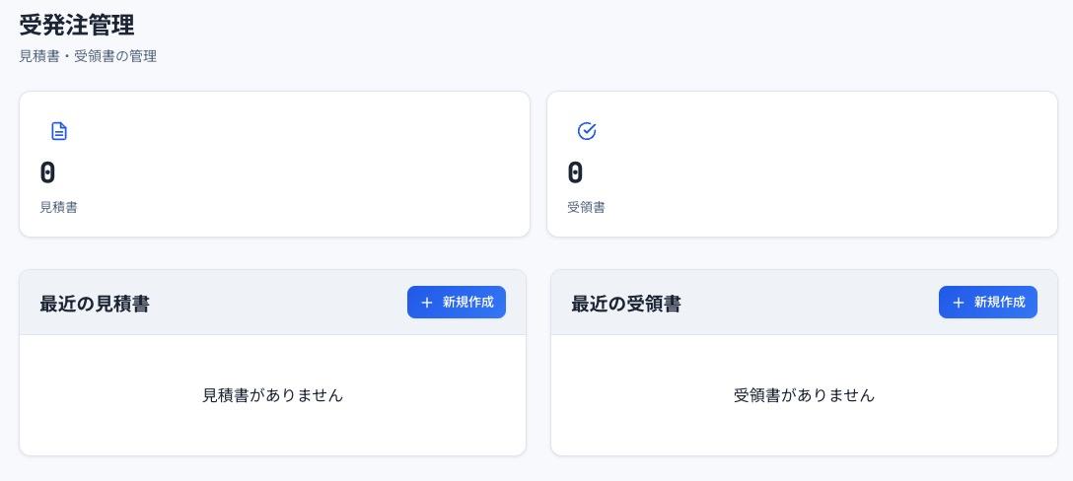Click the 最近の見積書 panel heading
Screen dimensions: 1073x481
(95, 304)
